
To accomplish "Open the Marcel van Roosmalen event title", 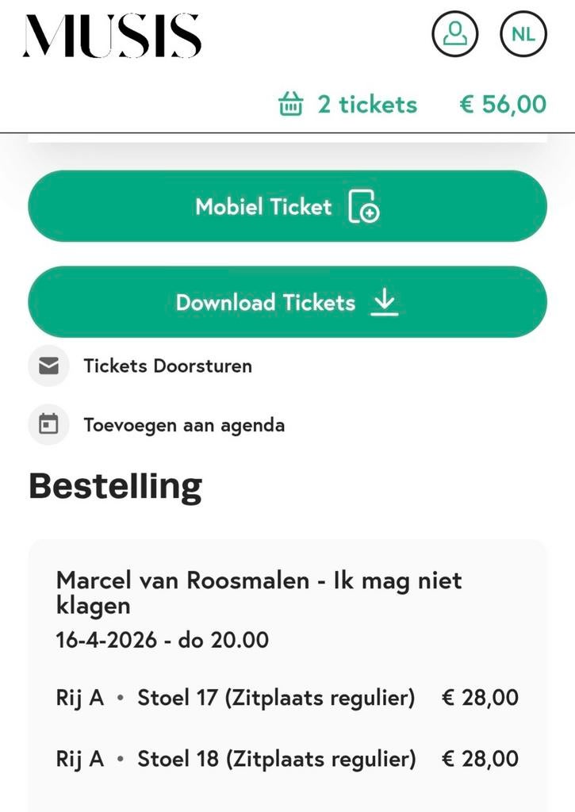I will [x=259, y=580].
